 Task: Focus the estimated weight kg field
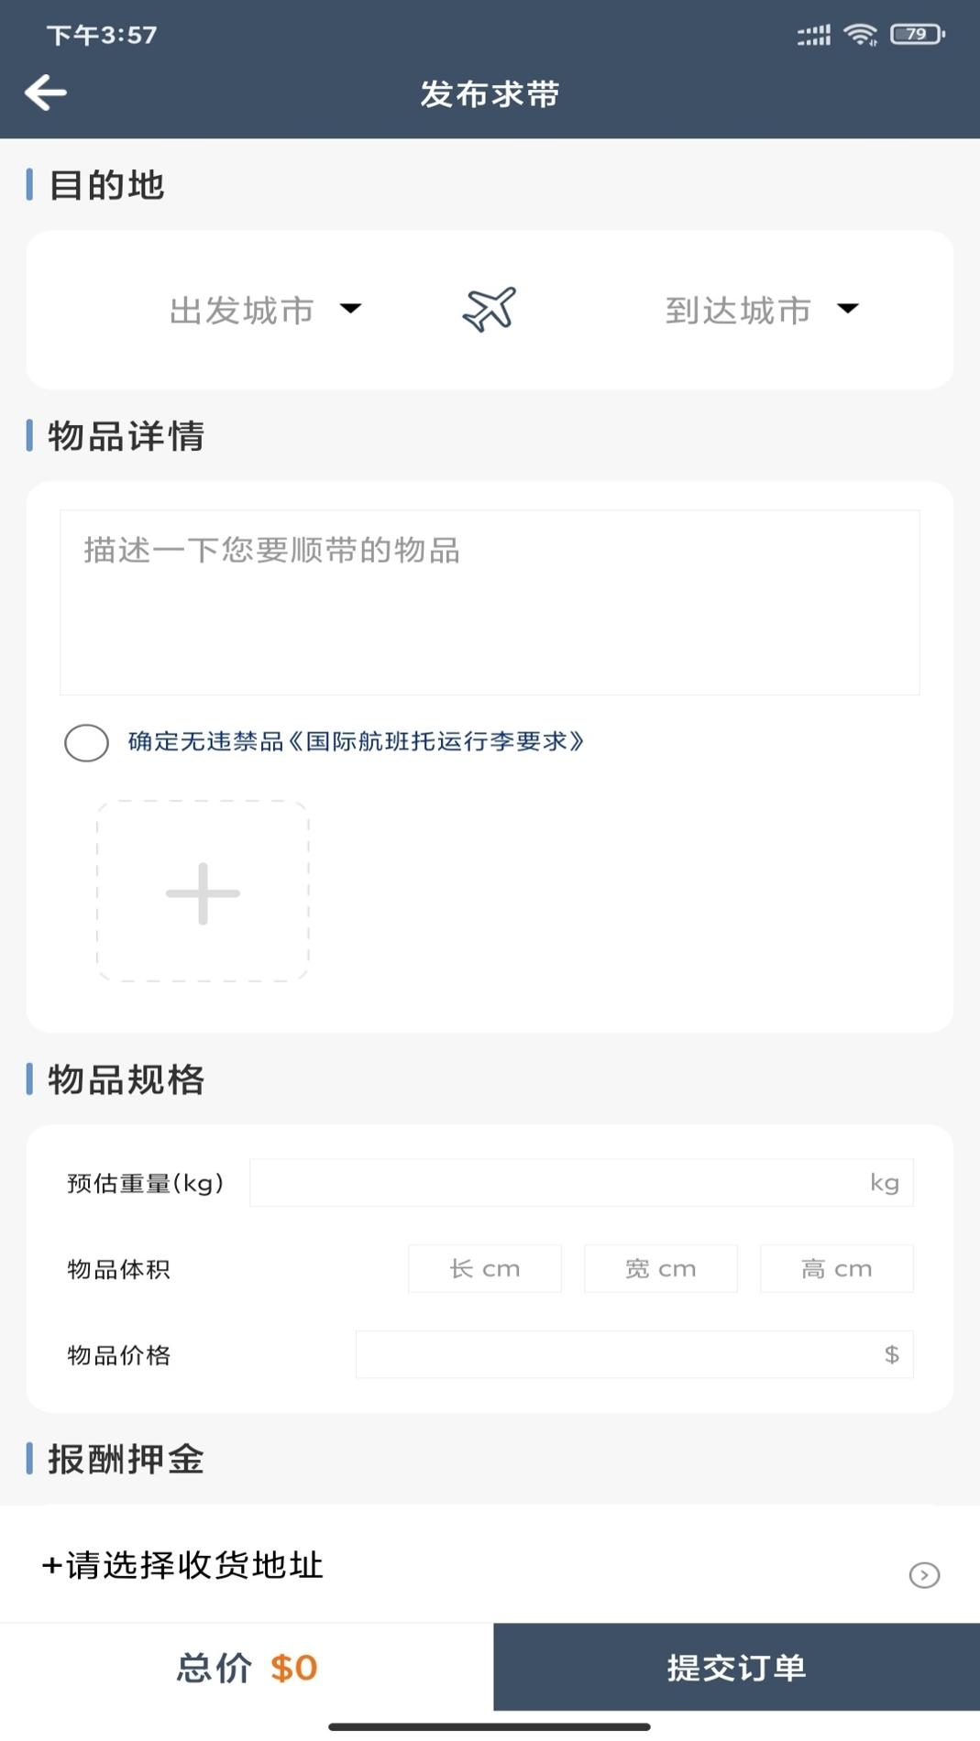coord(581,1183)
